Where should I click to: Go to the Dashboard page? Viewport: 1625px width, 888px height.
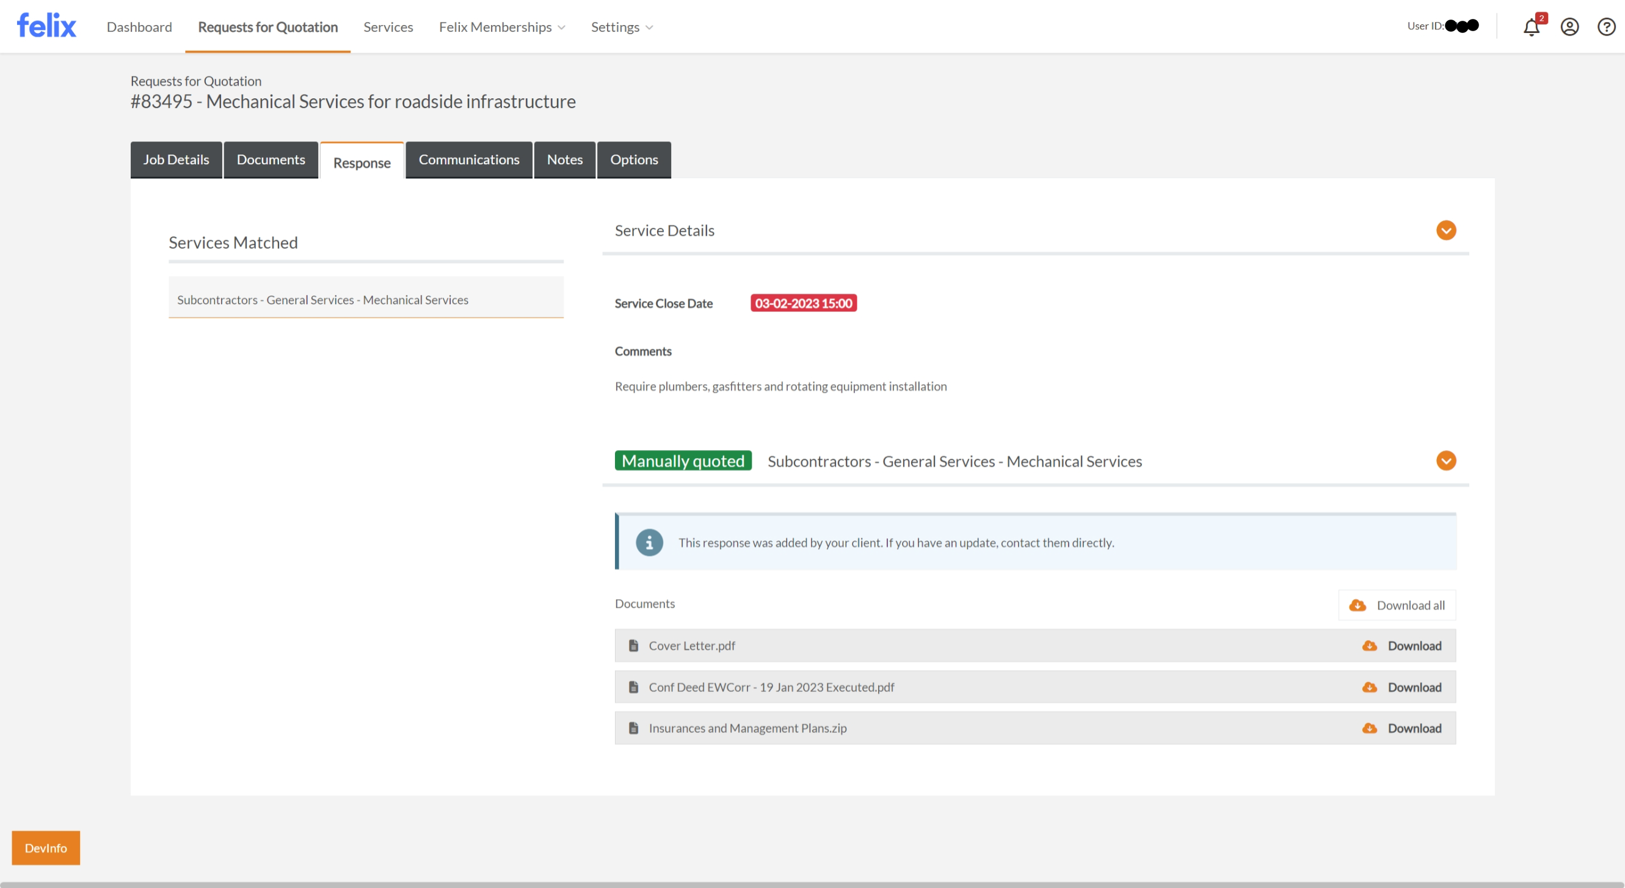[x=139, y=27]
